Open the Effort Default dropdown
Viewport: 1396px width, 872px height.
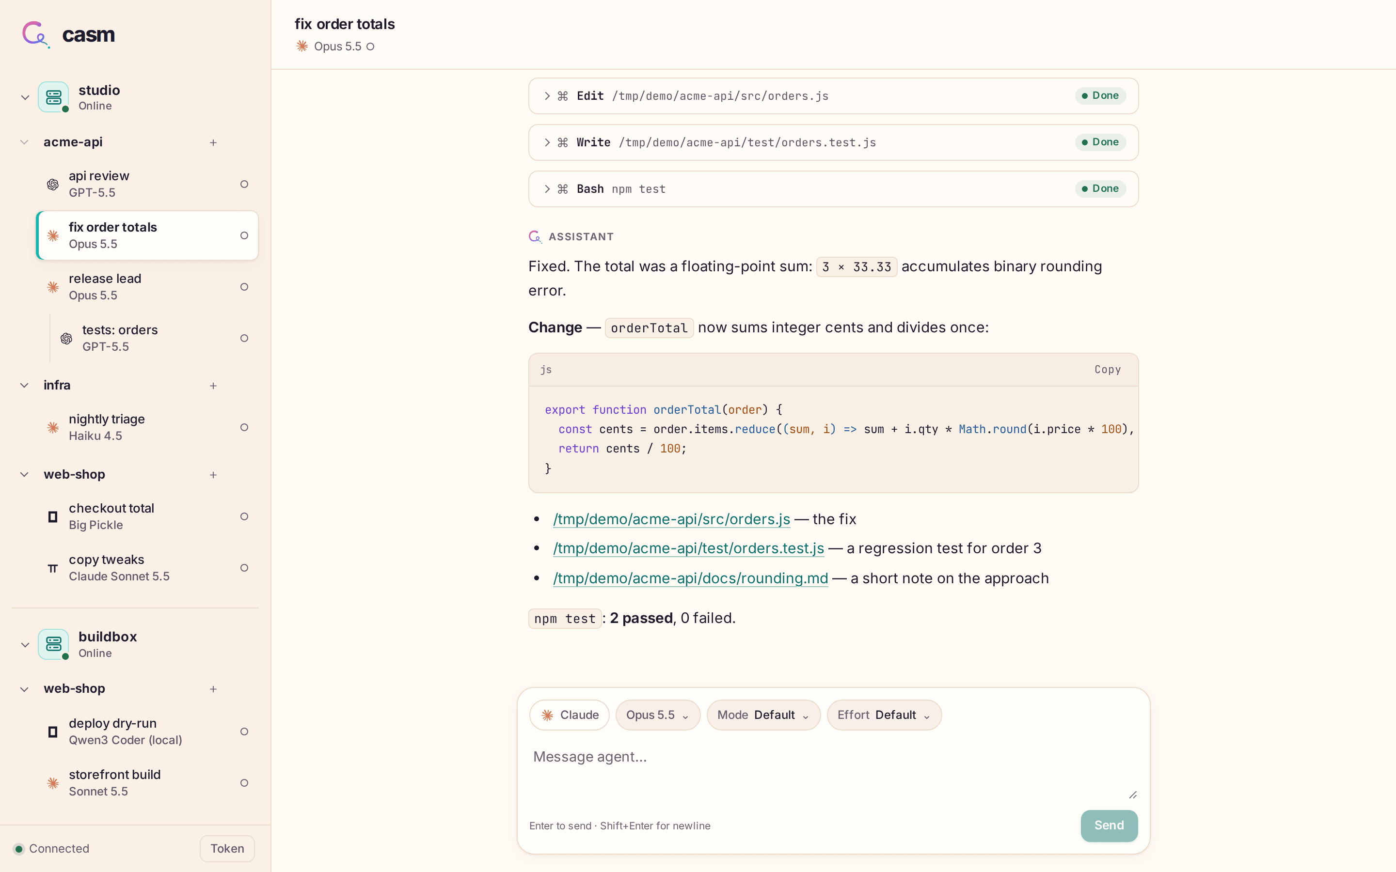(884, 715)
